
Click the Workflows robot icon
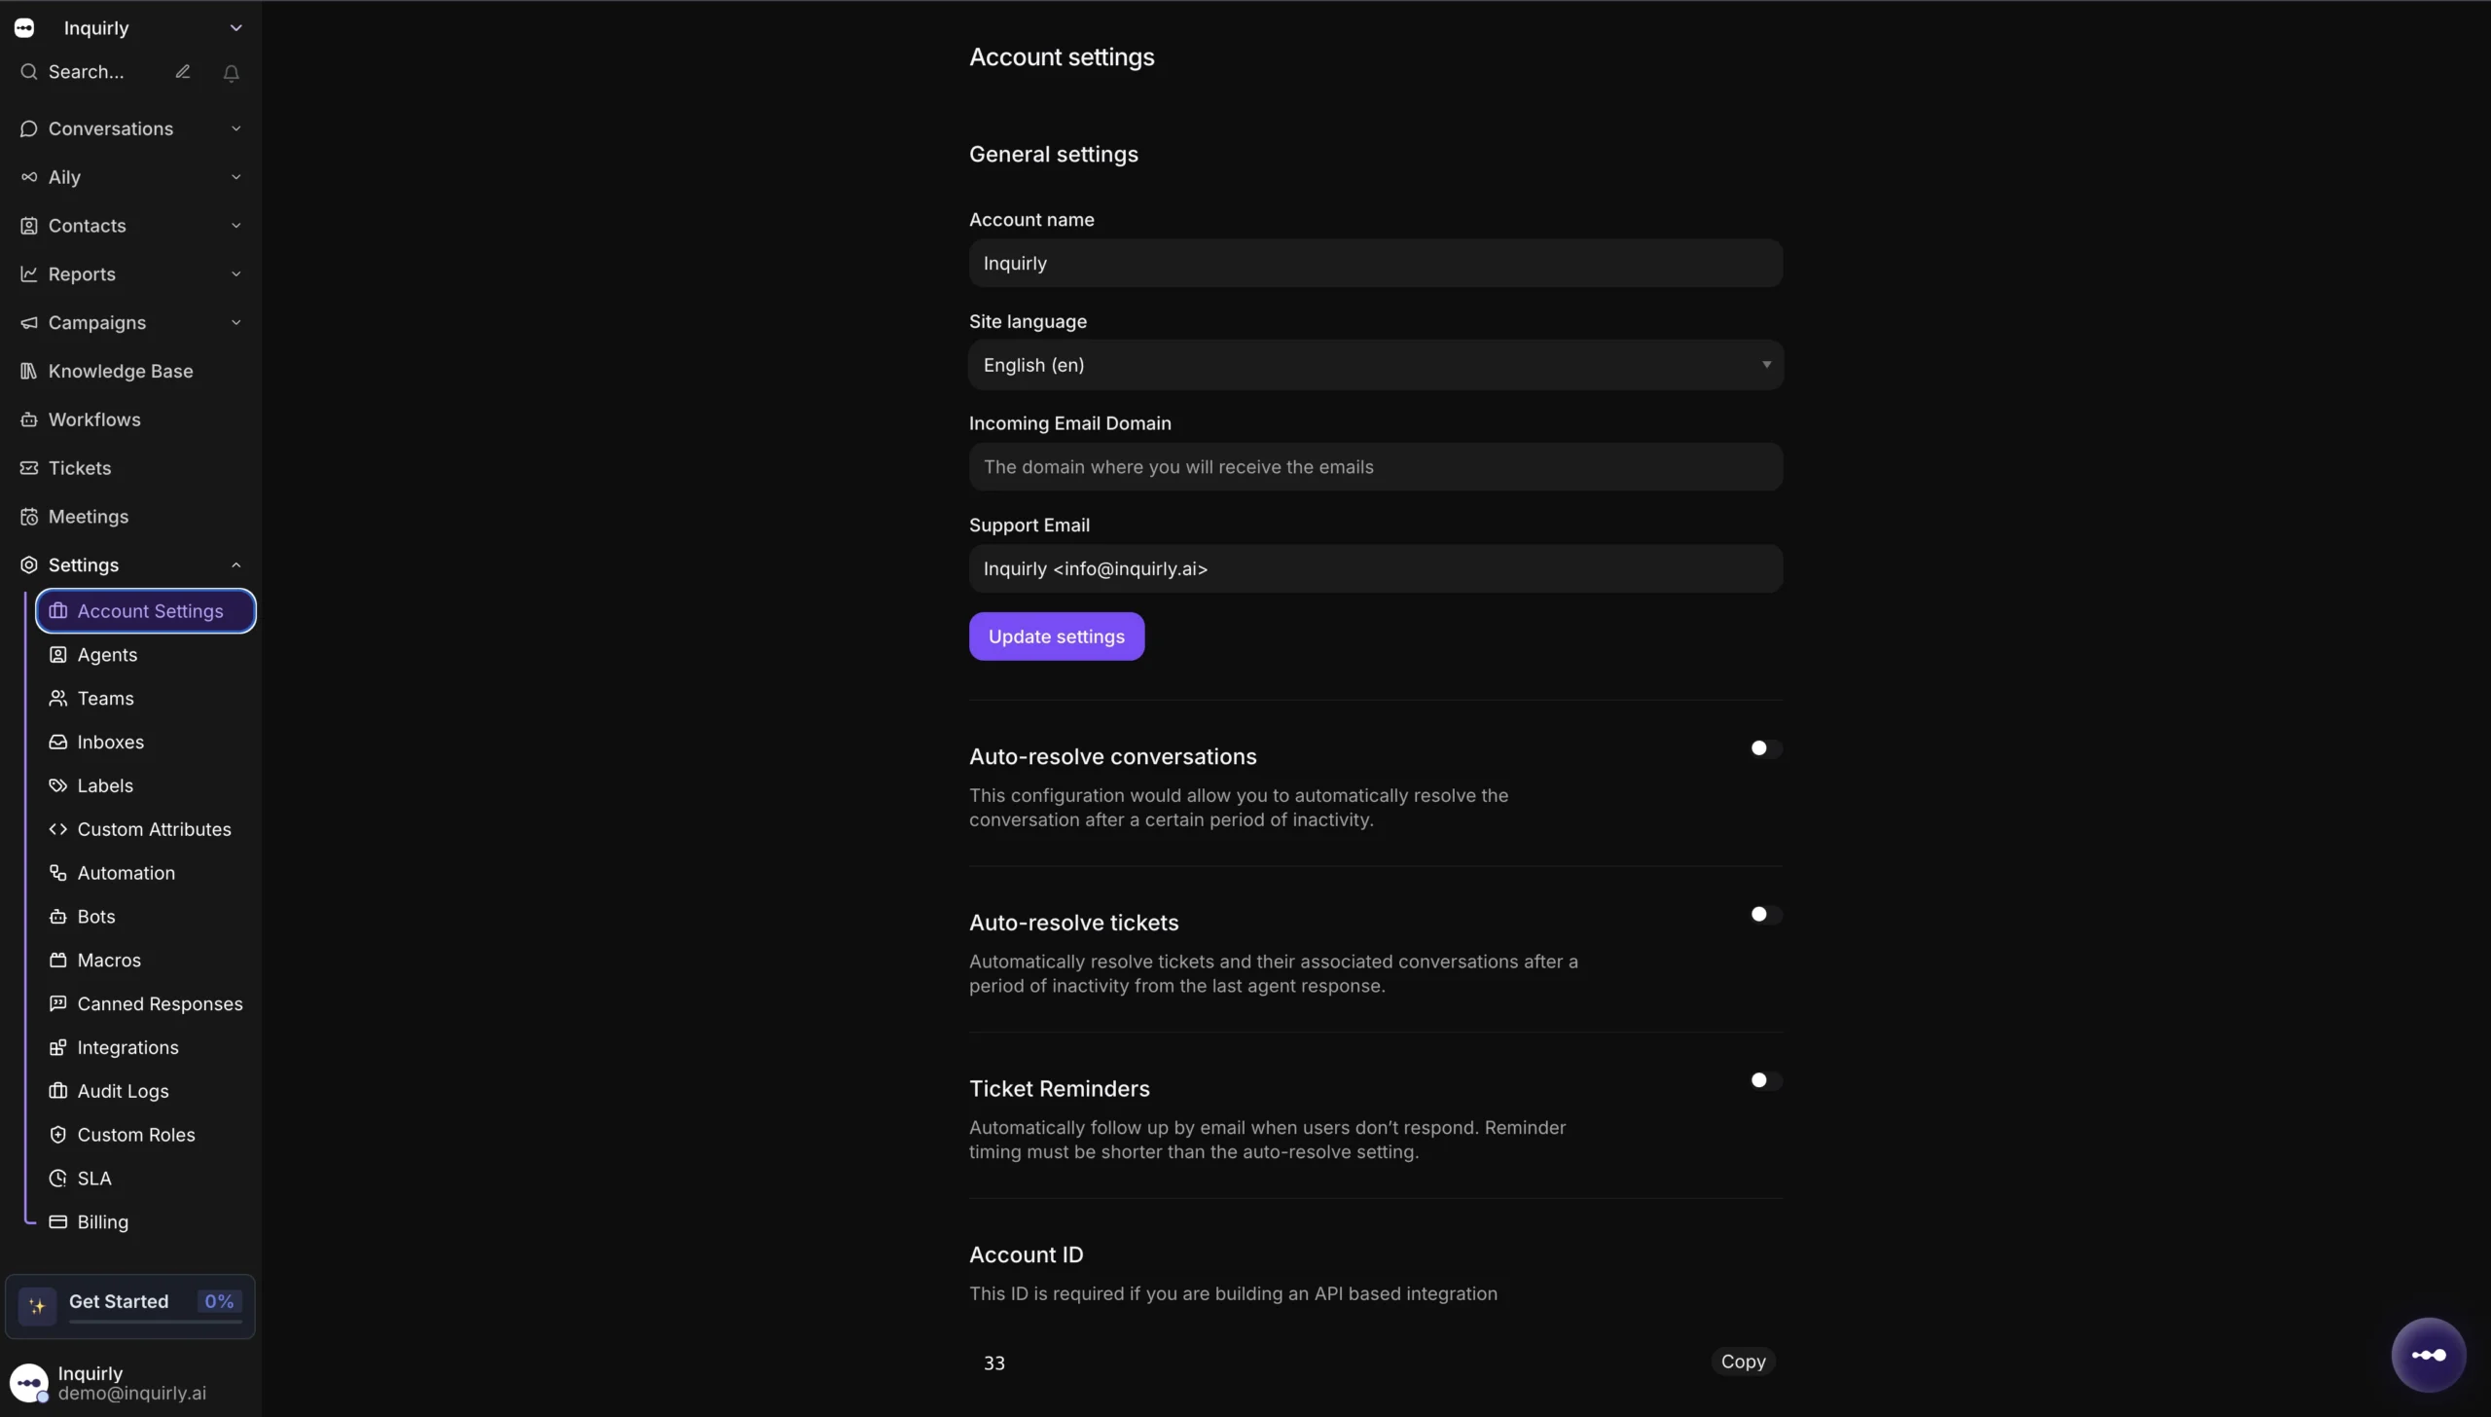29,419
